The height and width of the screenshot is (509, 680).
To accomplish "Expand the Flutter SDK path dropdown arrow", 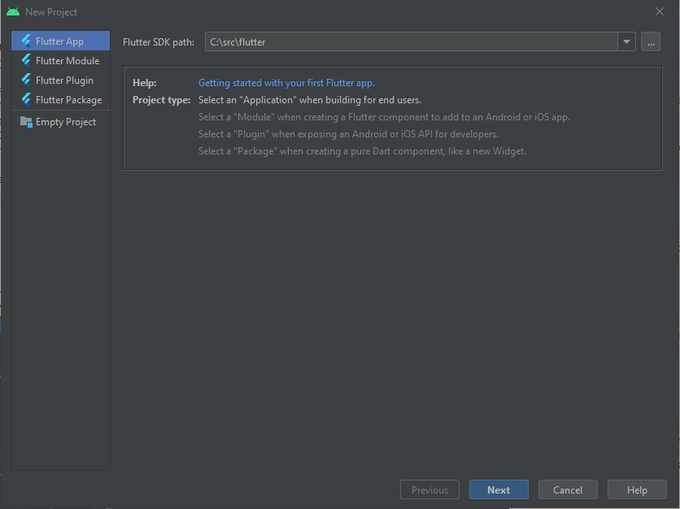I will coord(626,41).
